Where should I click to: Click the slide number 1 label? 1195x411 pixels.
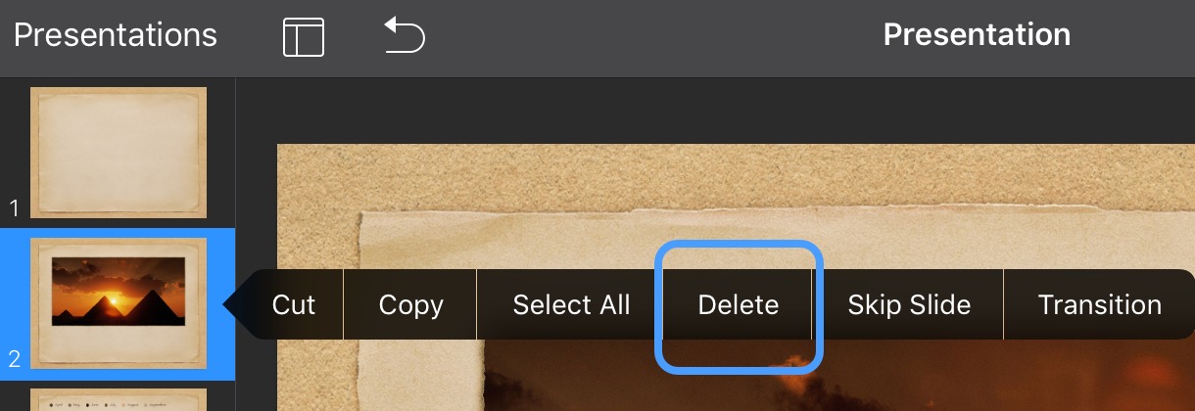pyautogui.click(x=14, y=207)
